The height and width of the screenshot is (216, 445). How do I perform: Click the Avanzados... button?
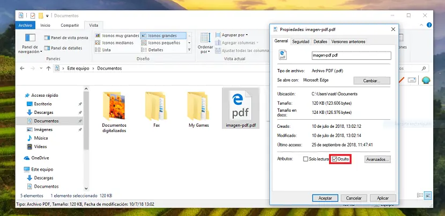[x=377, y=159]
